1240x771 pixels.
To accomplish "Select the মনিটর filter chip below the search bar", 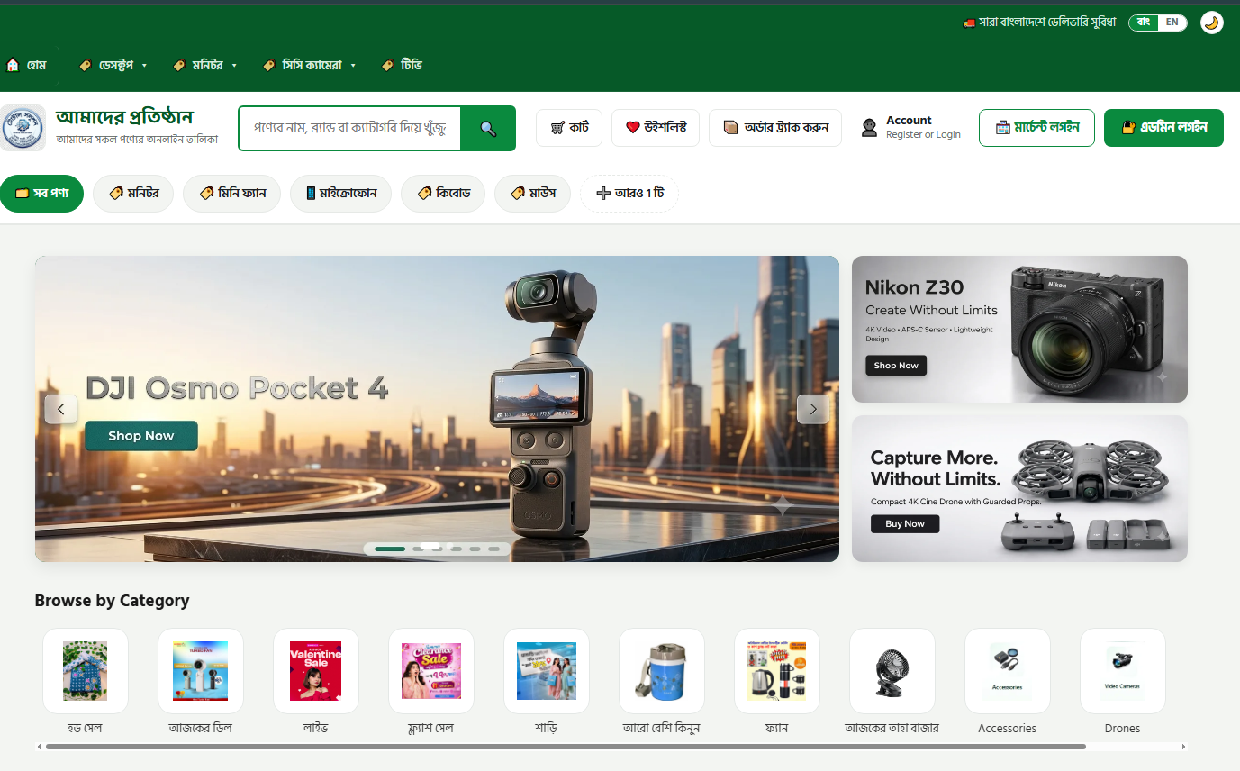I will tap(133, 194).
